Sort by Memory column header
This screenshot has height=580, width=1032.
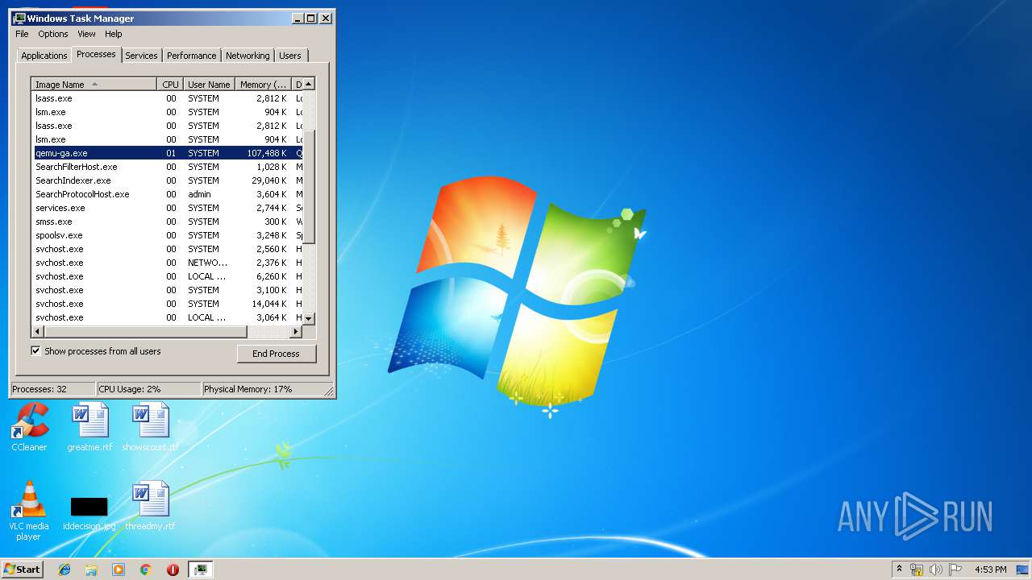tap(264, 84)
